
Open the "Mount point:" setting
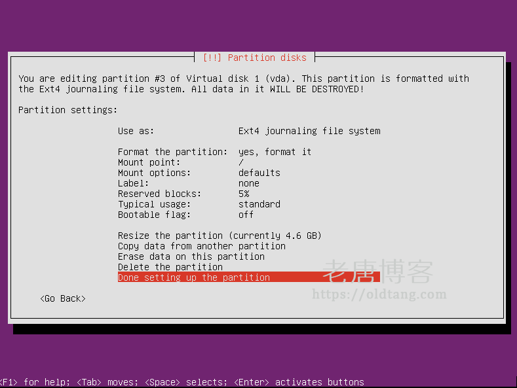tap(149, 162)
